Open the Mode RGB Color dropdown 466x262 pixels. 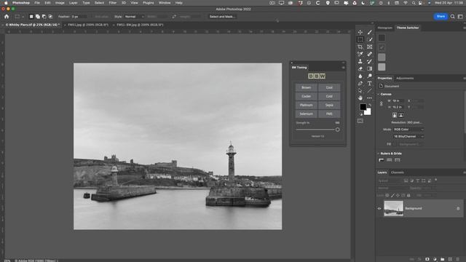(x=408, y=130)
